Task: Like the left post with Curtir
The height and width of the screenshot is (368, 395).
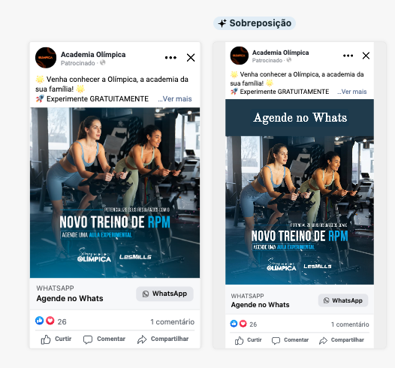Action: [x=56, y=339]
